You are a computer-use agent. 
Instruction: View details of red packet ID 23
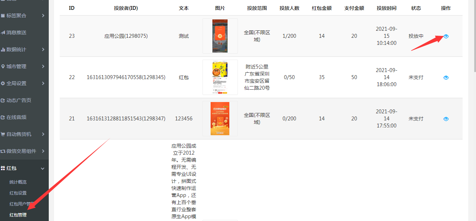click(x=446, y=36)
